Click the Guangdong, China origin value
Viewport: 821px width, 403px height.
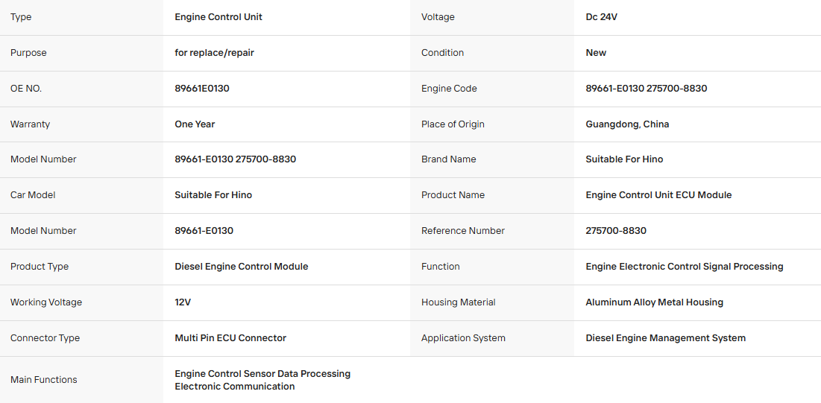[627, 124]
